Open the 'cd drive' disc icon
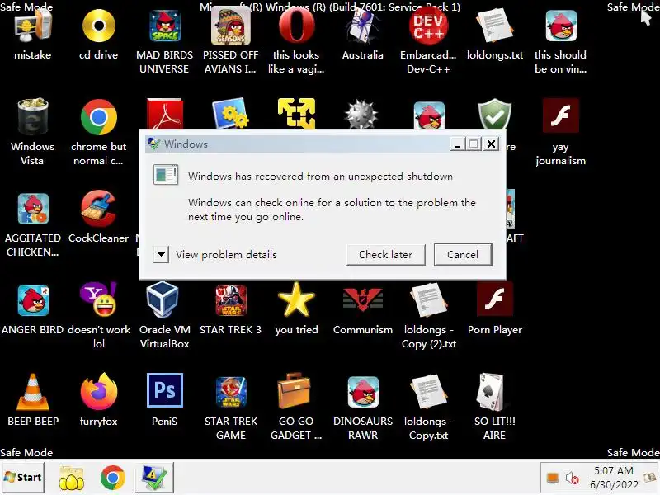 click(x=99, y=26)
